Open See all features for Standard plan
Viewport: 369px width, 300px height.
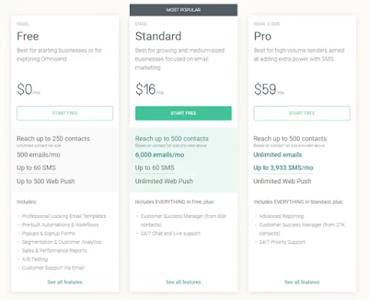tap(184, 282)
